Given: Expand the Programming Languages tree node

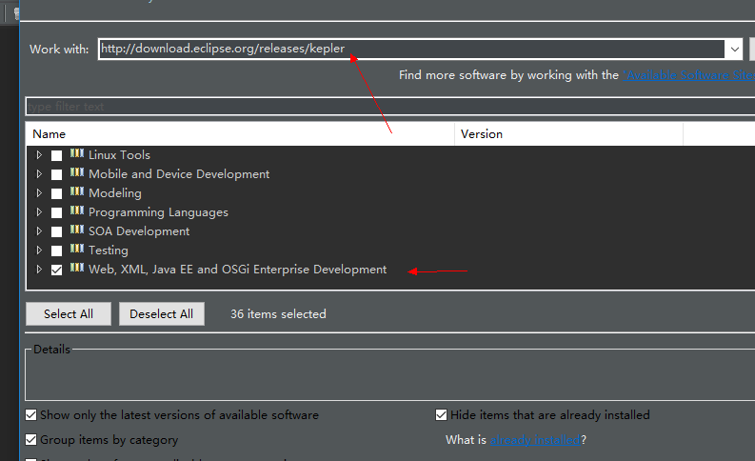Looking at the screenshot, I should [39, 212].
